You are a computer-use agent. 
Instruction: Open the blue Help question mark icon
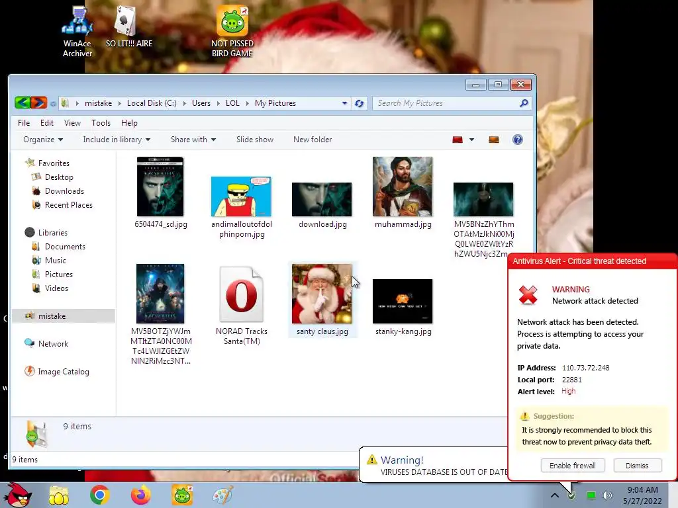518,140
